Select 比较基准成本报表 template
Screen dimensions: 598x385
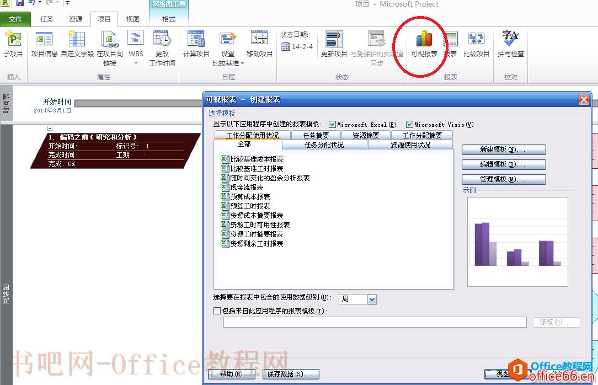point(252,159)
